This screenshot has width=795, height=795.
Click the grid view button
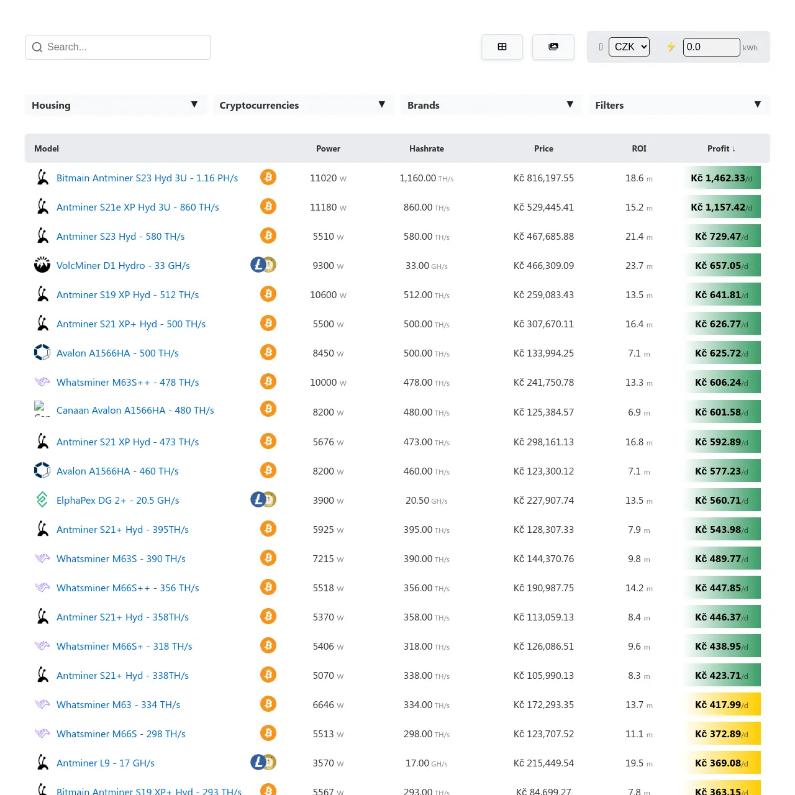pos(502,47)
